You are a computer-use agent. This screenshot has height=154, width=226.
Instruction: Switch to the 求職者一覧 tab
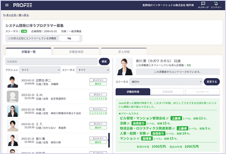[x=28, y=52]
